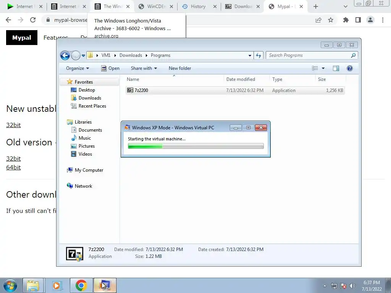
Task: Open a new Chrome tab
Action: [x=315, y=6]
